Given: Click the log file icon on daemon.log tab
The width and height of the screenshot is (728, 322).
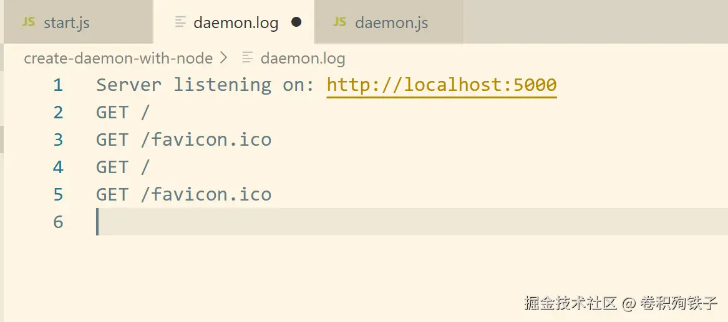Looking at the screenshot, I should click(x=181, y=22).
